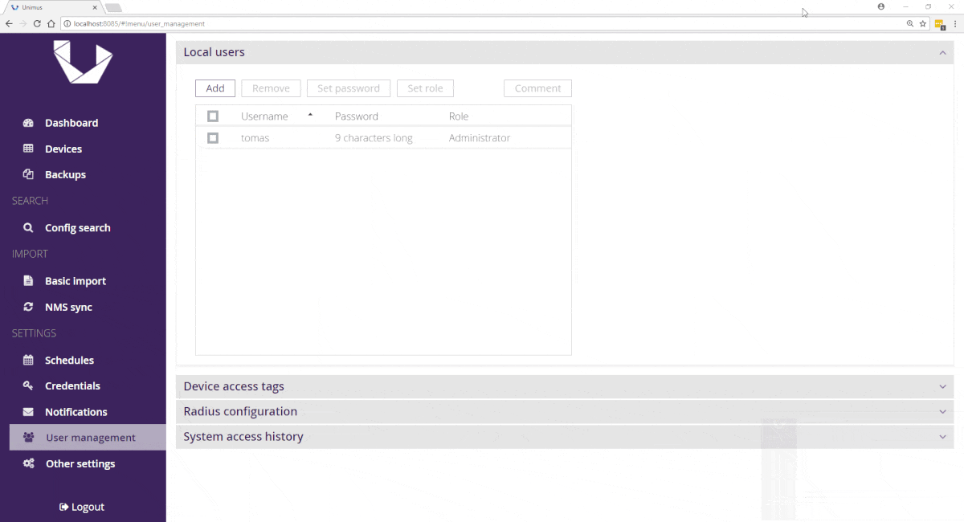Click the NMS sync refresh icon
The image size is (964, 522).
click(28, 307)
